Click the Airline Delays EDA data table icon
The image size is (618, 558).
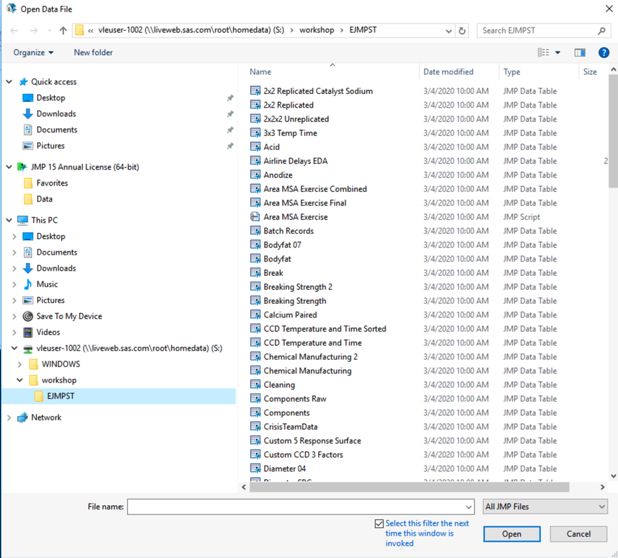[x=255, y=161]
